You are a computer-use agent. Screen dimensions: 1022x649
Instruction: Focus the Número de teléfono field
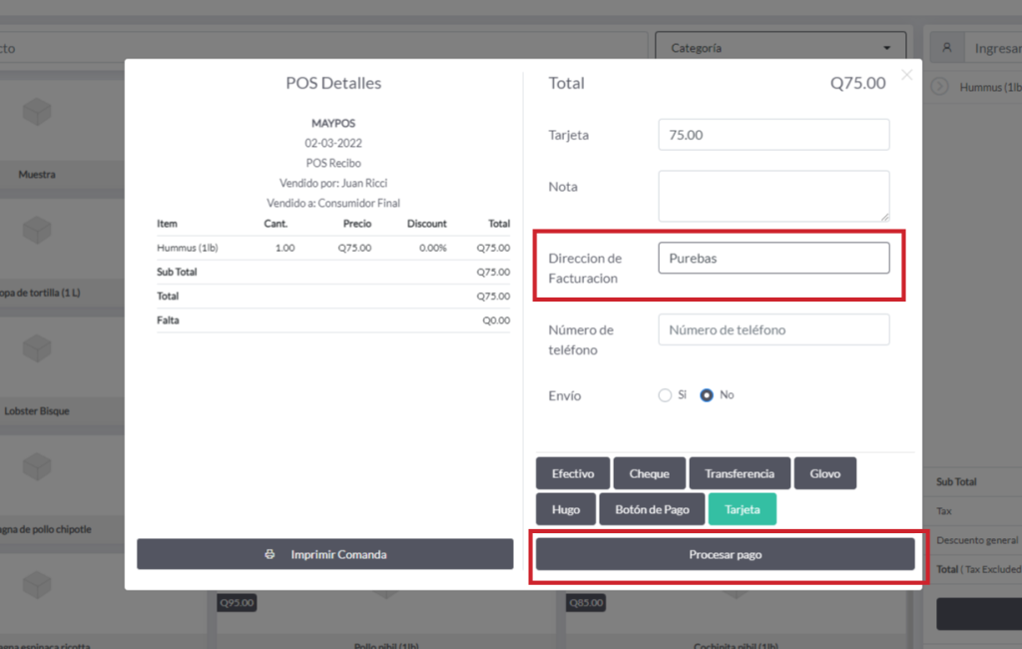pos(773,330)
